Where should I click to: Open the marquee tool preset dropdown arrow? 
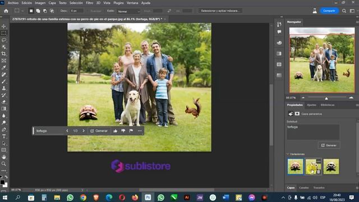pyautogui.click(x=22, y=11)
